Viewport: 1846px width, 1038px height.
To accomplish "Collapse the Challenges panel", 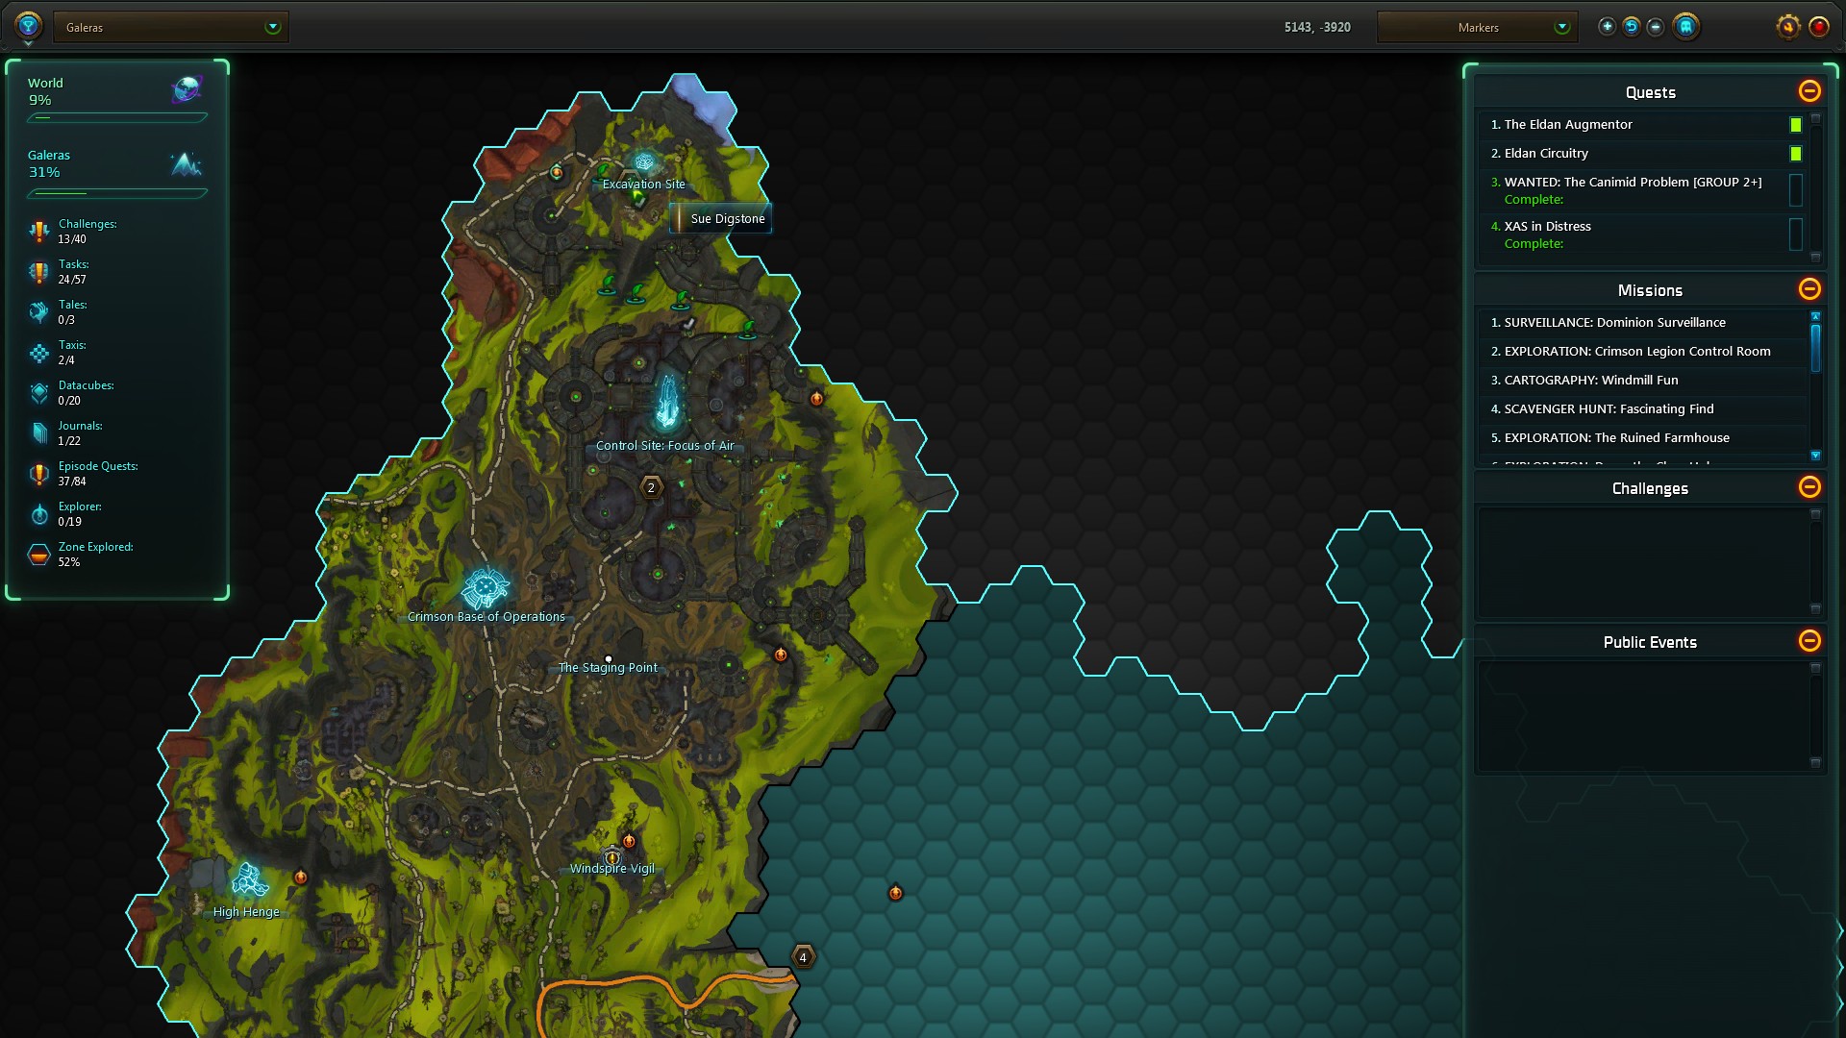I will coord(1809,487).
